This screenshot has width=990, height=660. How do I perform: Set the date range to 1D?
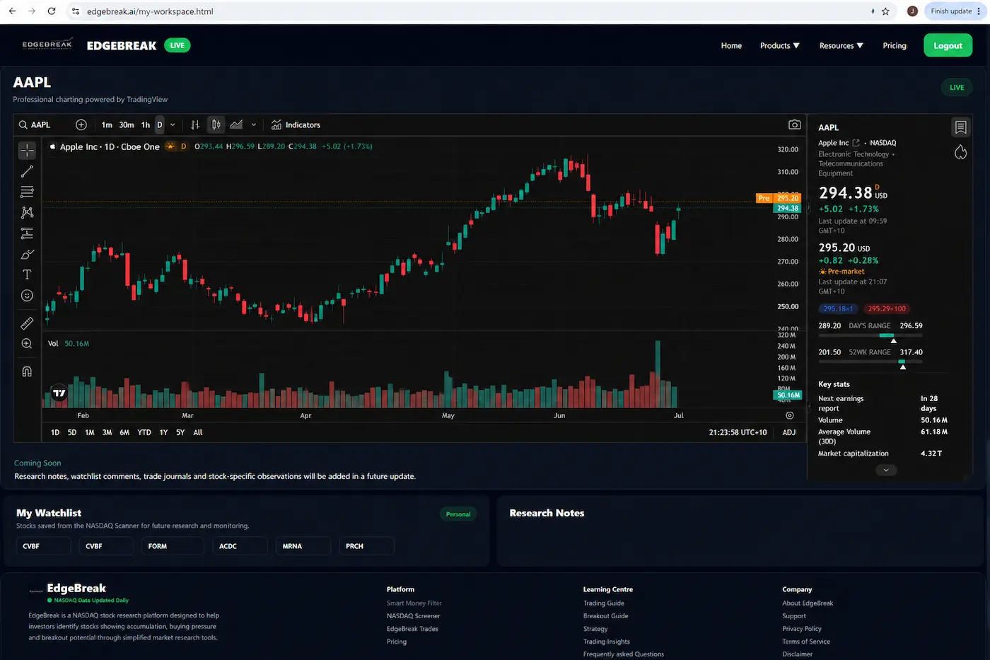tap(55, 432)
